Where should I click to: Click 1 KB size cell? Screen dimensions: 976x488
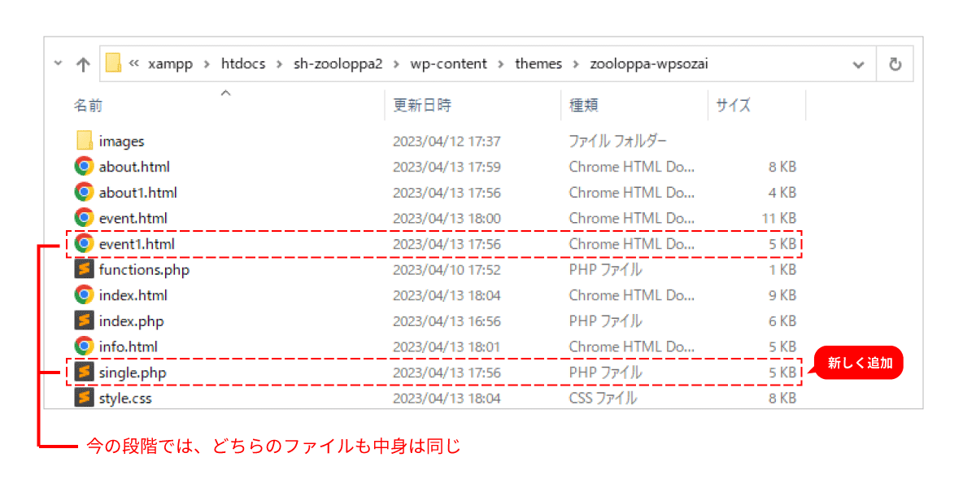click(x=782, y=269)
